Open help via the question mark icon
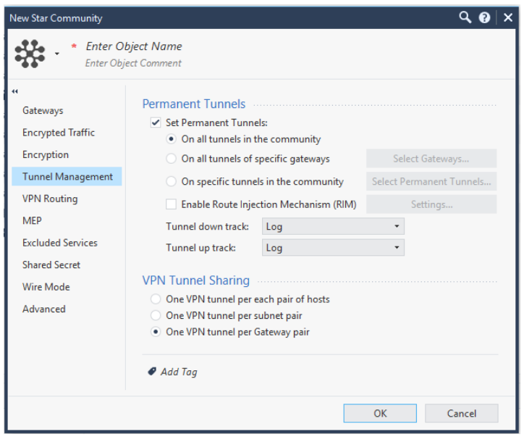Screen dimensions: 524x437 pyautogui.click(x=484, y=17)
